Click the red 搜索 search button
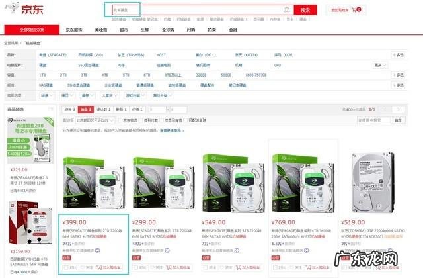 (x=305, y=10)
